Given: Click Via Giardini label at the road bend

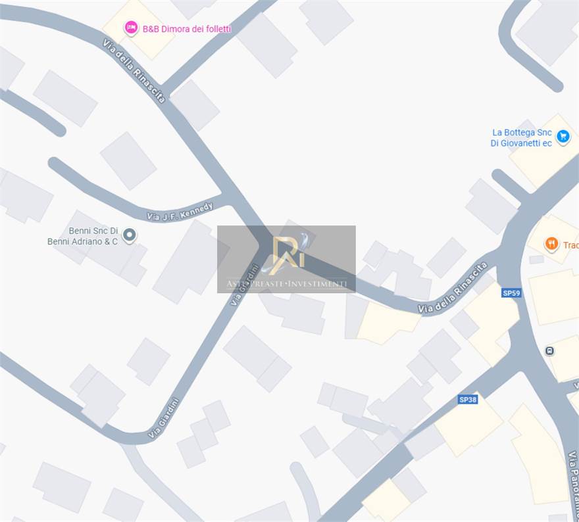Looking at the screenshot, I should point(164,418).
